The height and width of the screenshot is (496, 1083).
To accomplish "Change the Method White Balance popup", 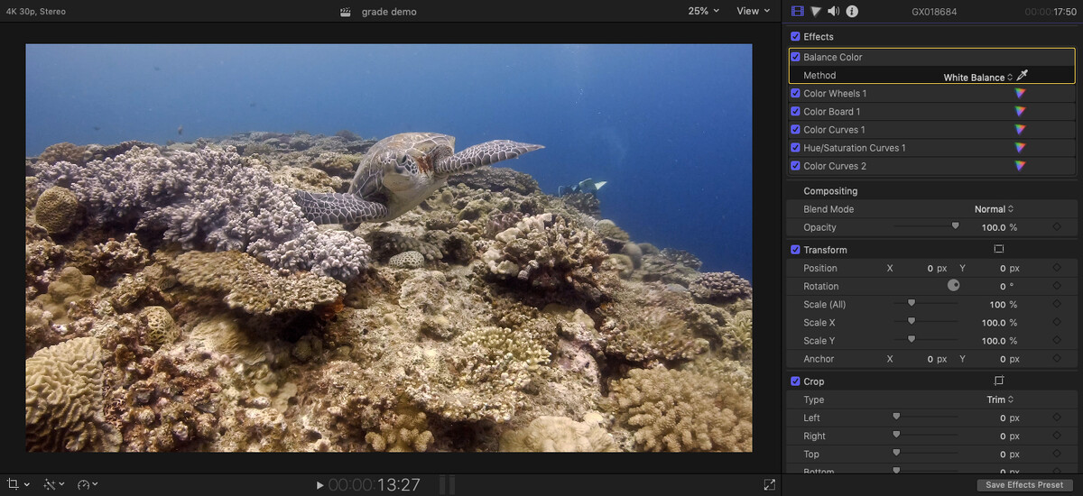I will coord(978,78).
